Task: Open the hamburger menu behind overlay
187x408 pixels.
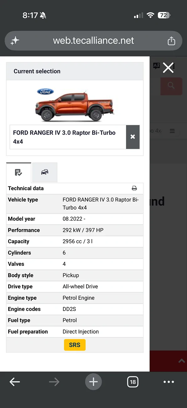Action: pos(172,131)
